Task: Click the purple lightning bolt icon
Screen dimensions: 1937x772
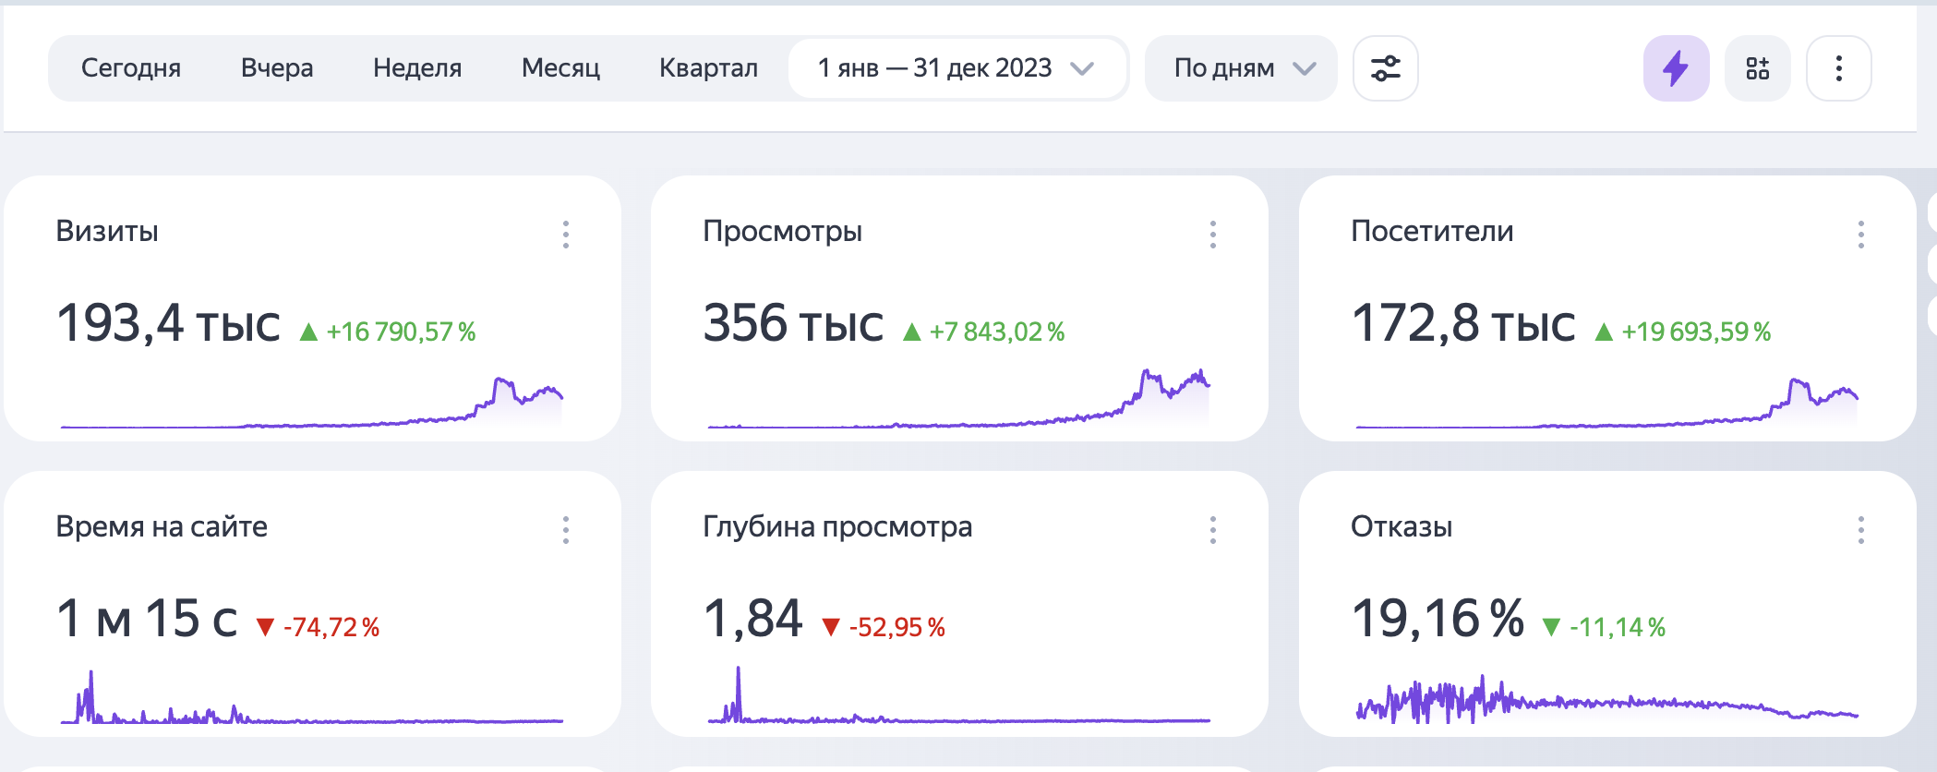Action: (1676, 68)
